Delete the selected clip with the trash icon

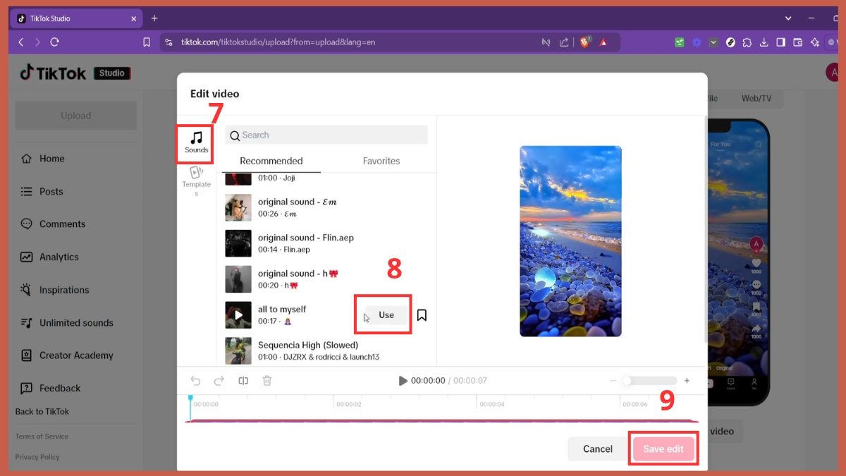click(x=267, y=381)
